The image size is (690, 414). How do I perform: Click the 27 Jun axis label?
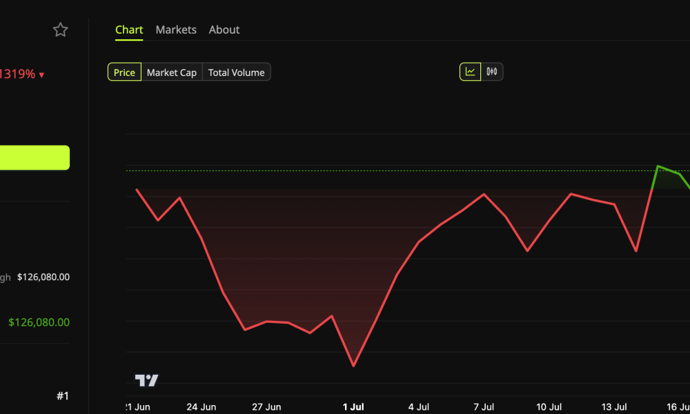[x=266, y=407]
